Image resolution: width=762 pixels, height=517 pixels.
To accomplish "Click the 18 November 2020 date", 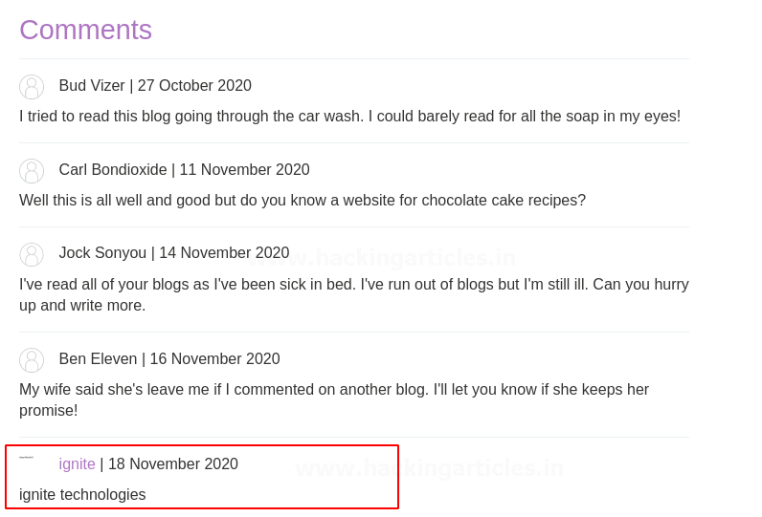I will [172, 464].
